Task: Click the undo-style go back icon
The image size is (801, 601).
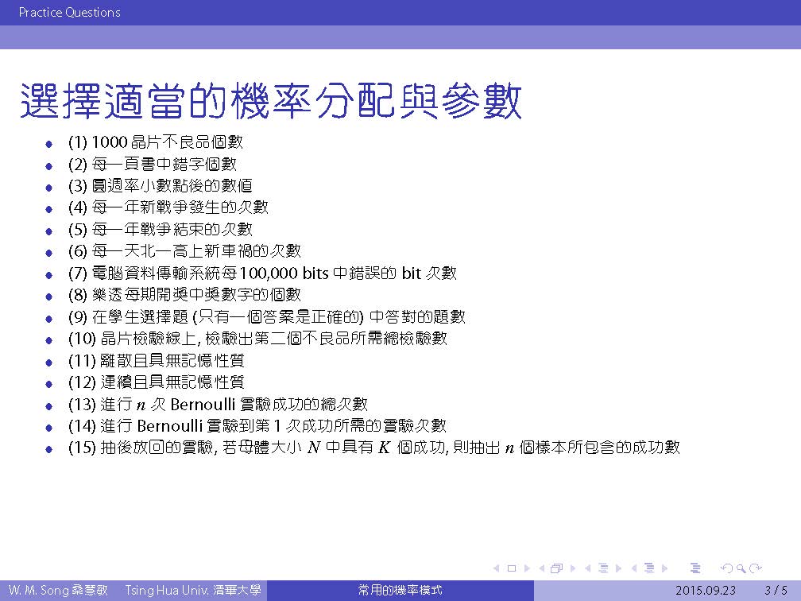Action: tap(726, 568)
